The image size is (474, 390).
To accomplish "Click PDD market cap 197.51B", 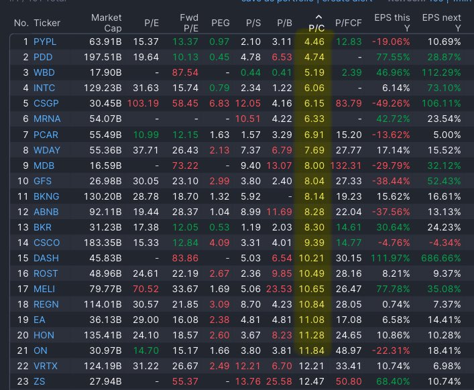I will 103,57.
